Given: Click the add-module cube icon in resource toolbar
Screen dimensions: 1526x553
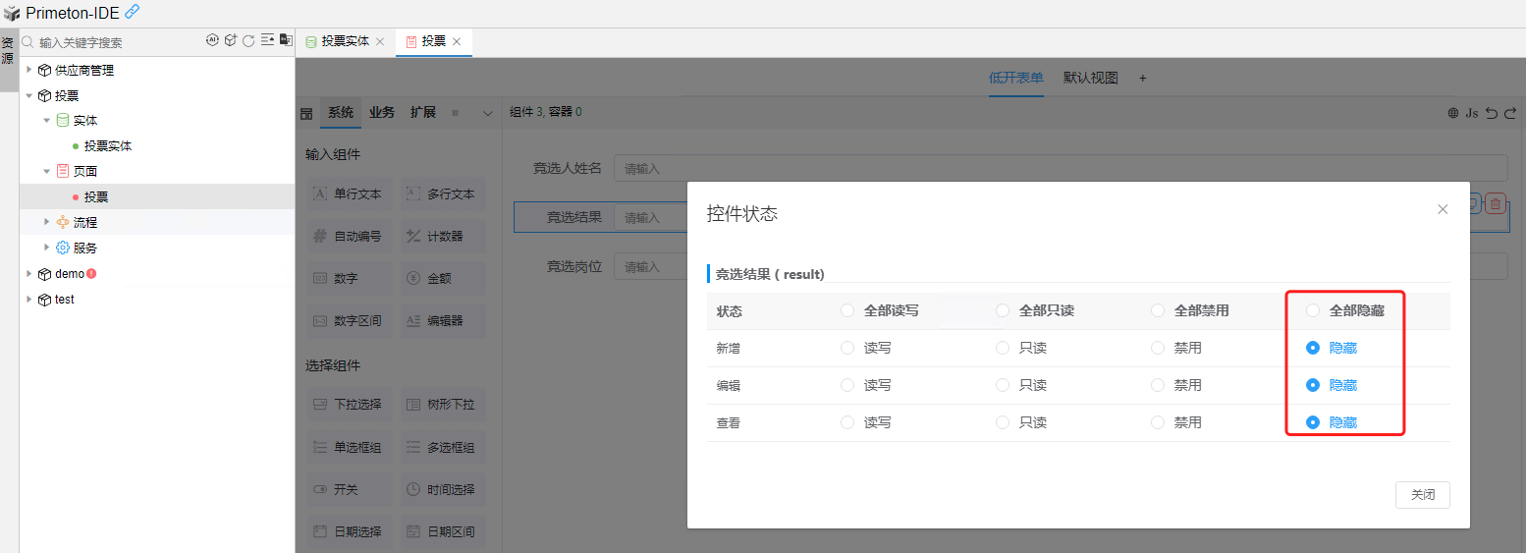Looking at the screenshot, I should [x=231, y=41].
